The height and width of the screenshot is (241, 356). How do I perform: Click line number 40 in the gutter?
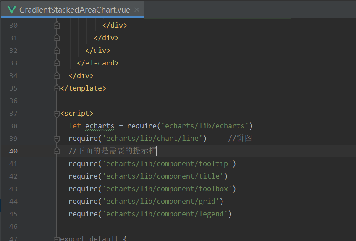[x=13, y=151]
